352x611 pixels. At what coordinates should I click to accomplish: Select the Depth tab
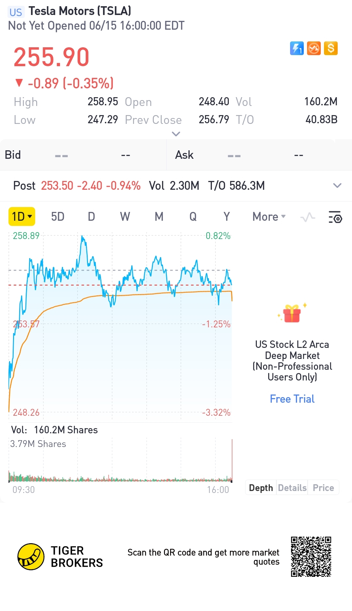(x=261, y=488)
